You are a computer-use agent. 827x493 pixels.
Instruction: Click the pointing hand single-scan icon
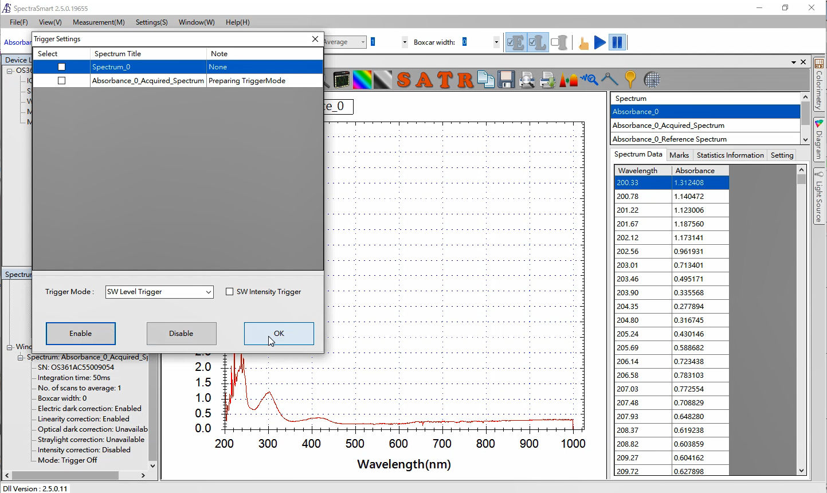pos(583,43)
